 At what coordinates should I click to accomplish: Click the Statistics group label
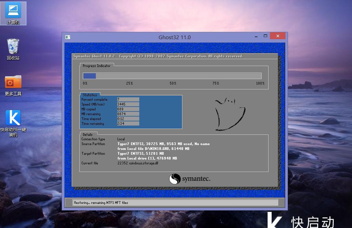point(90,95)
